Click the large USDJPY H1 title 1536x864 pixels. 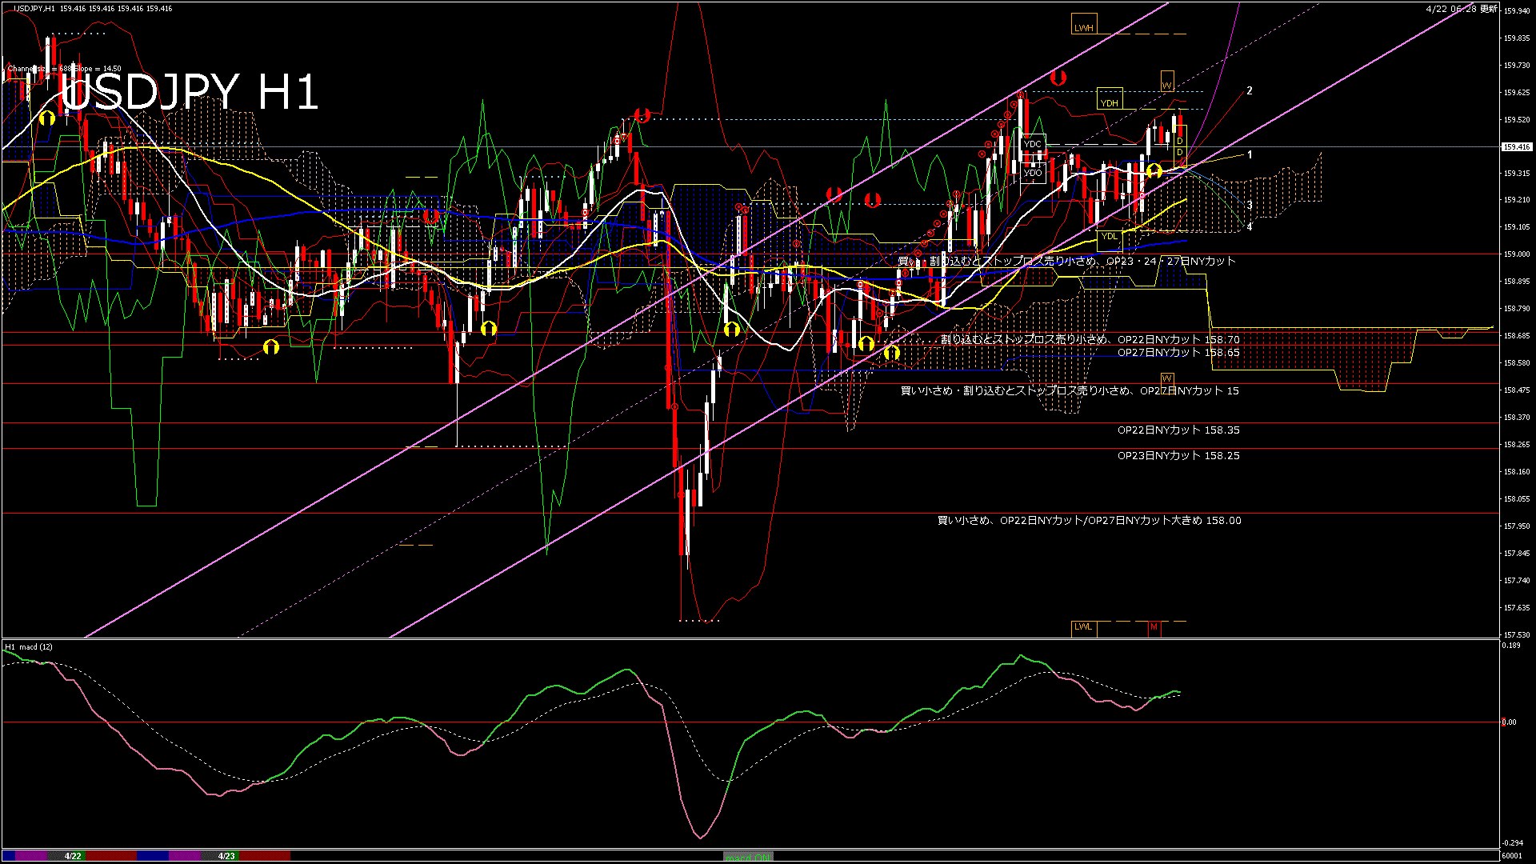point(190,92)
